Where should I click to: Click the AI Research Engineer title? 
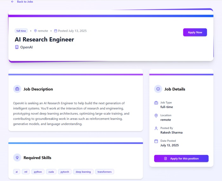pyautogui.click(x=44, y=39)
